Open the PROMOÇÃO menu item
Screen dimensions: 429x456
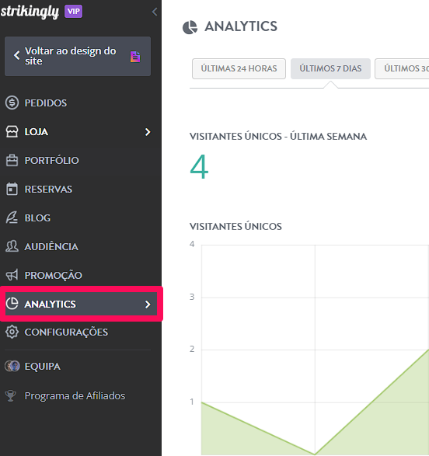tap(78, 275)
